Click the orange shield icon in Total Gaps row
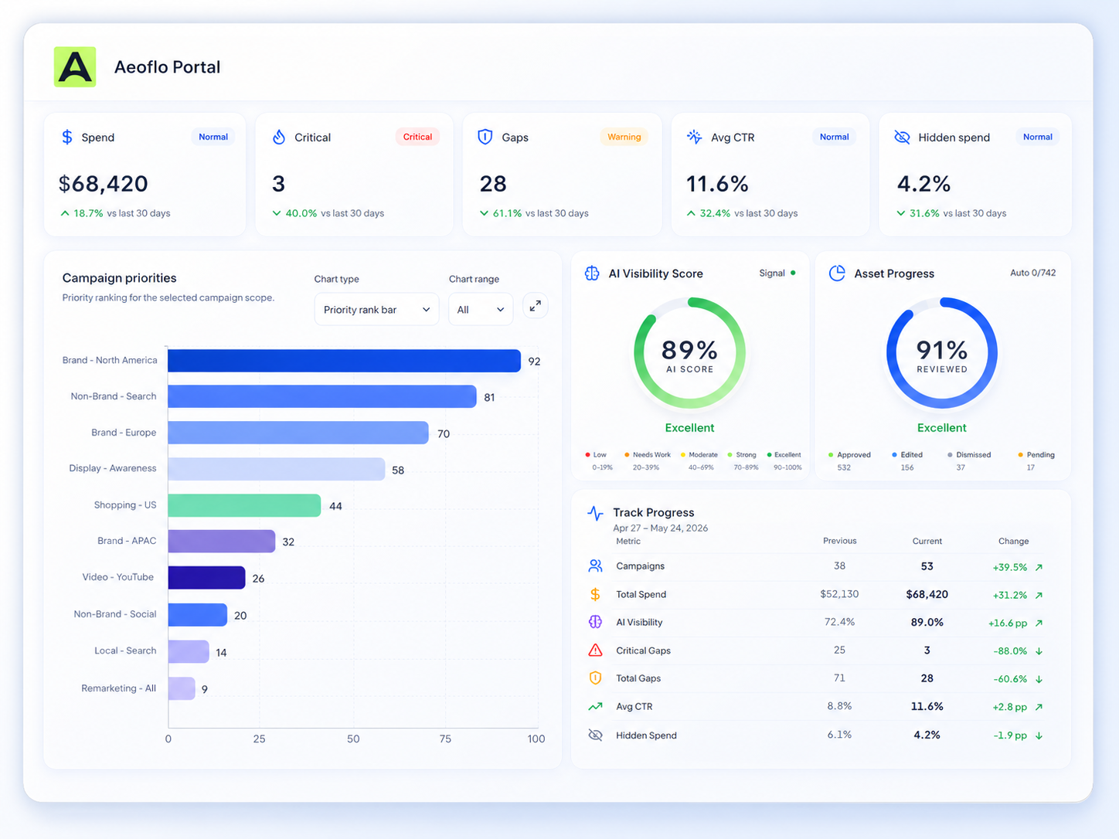The image size is (1119, 839). [x=595, y=678]
